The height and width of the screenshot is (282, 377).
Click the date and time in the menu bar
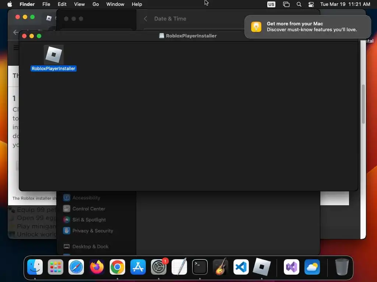345,4
